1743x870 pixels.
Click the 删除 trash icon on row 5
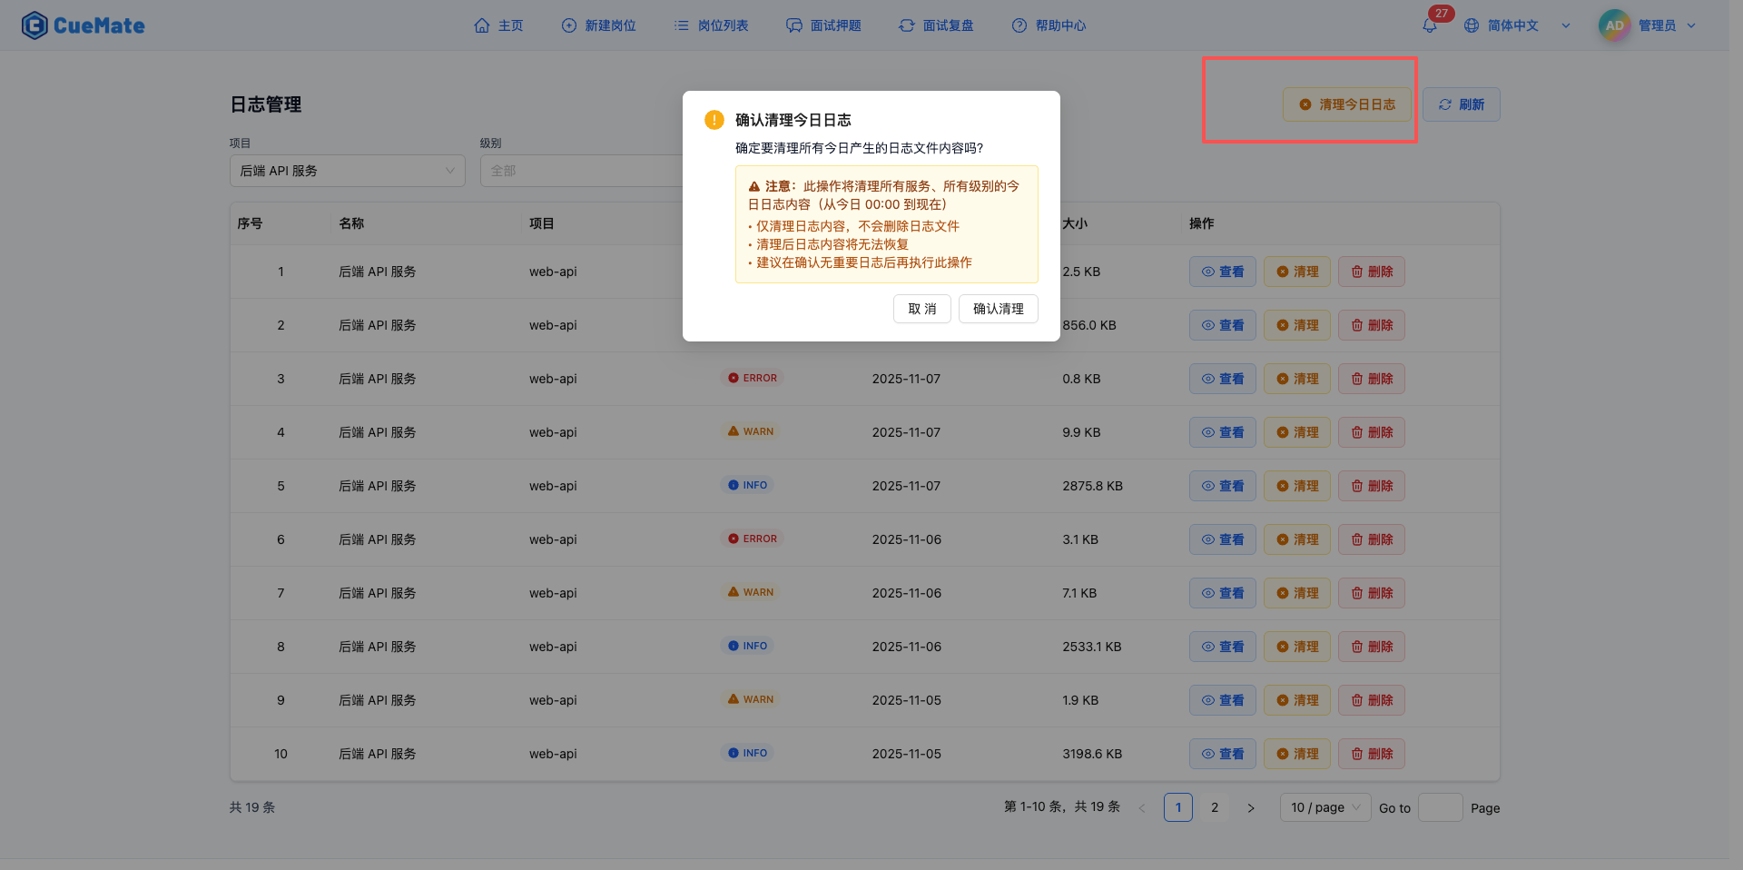pos(1355,486)
